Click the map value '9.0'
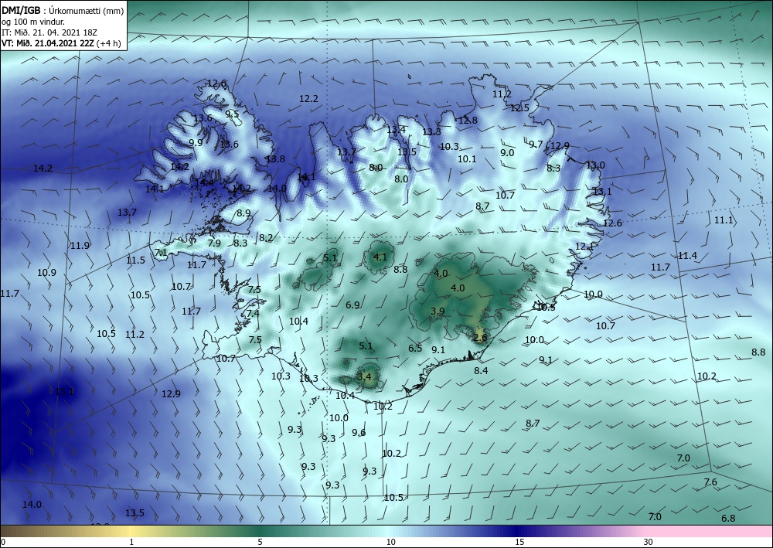Screen dimensions: 773x548 click(x=507, y=153)
